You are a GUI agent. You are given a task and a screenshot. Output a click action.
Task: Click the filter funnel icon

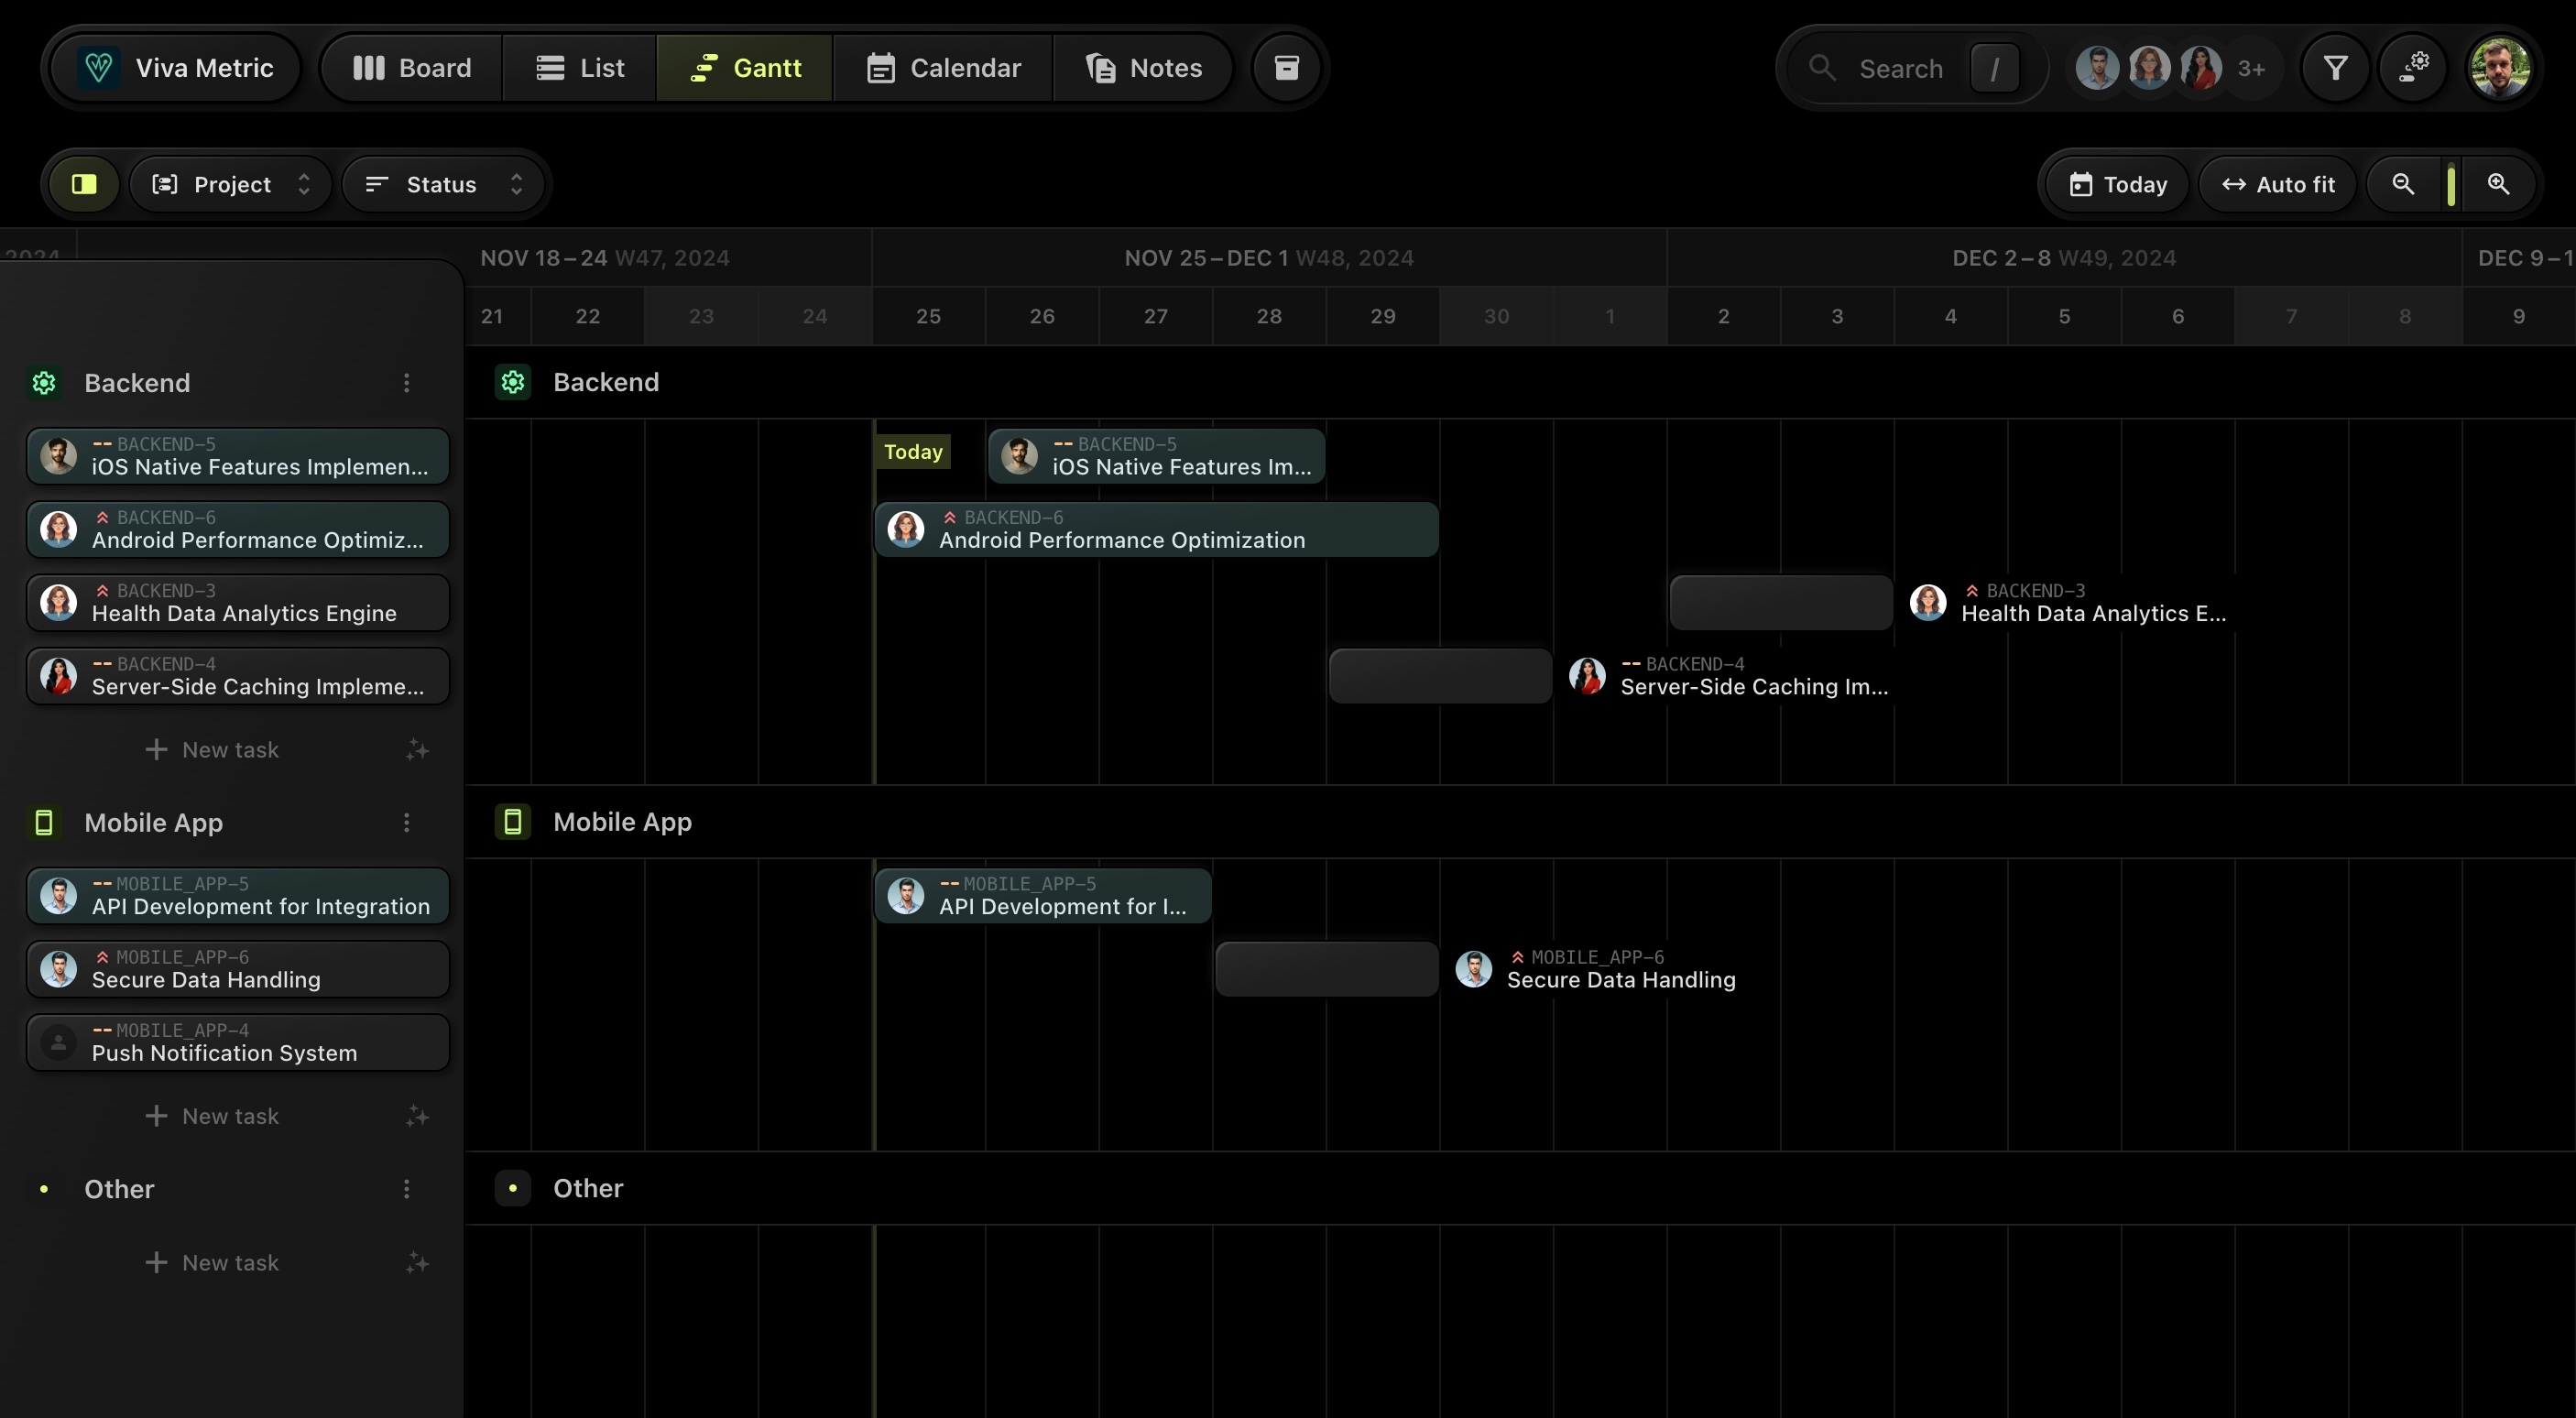pyautogui.click(x=2335, y=67)
